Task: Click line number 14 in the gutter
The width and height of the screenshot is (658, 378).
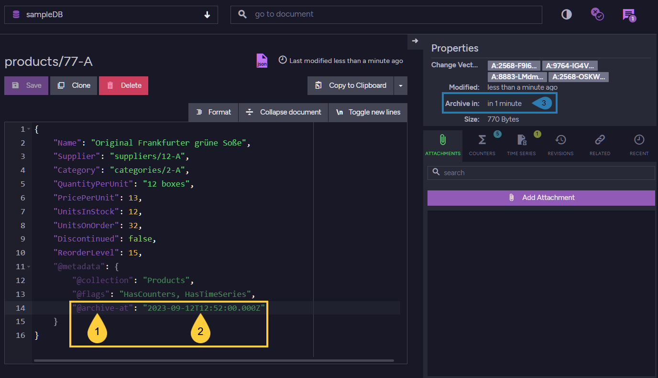Action: (21, 308)
